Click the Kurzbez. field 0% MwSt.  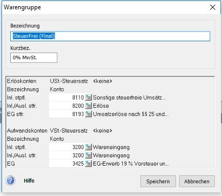coord(34,58)
